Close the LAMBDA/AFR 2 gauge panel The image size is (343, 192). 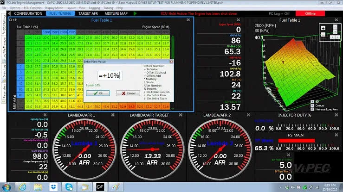(248, 115)
